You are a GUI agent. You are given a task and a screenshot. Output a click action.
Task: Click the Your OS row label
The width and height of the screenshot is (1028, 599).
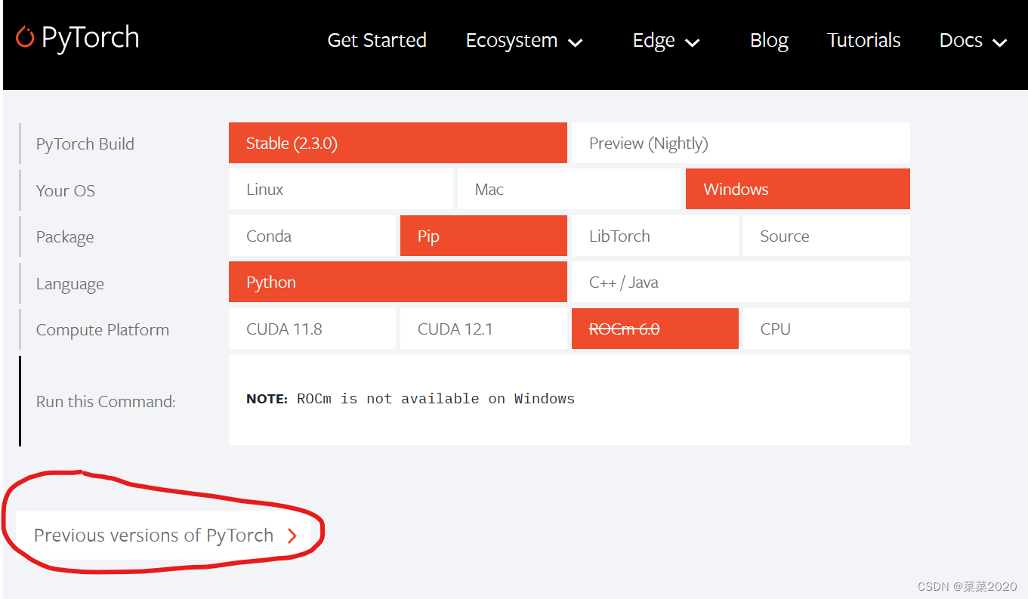pyautogui.click(x=66, y=190)
